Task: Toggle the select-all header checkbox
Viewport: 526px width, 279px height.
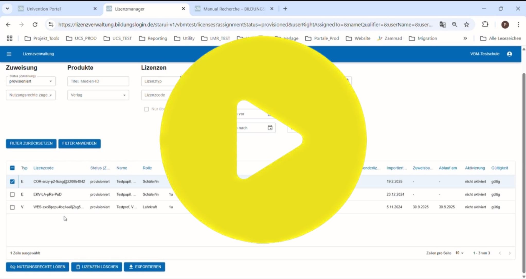Action: 12,168
